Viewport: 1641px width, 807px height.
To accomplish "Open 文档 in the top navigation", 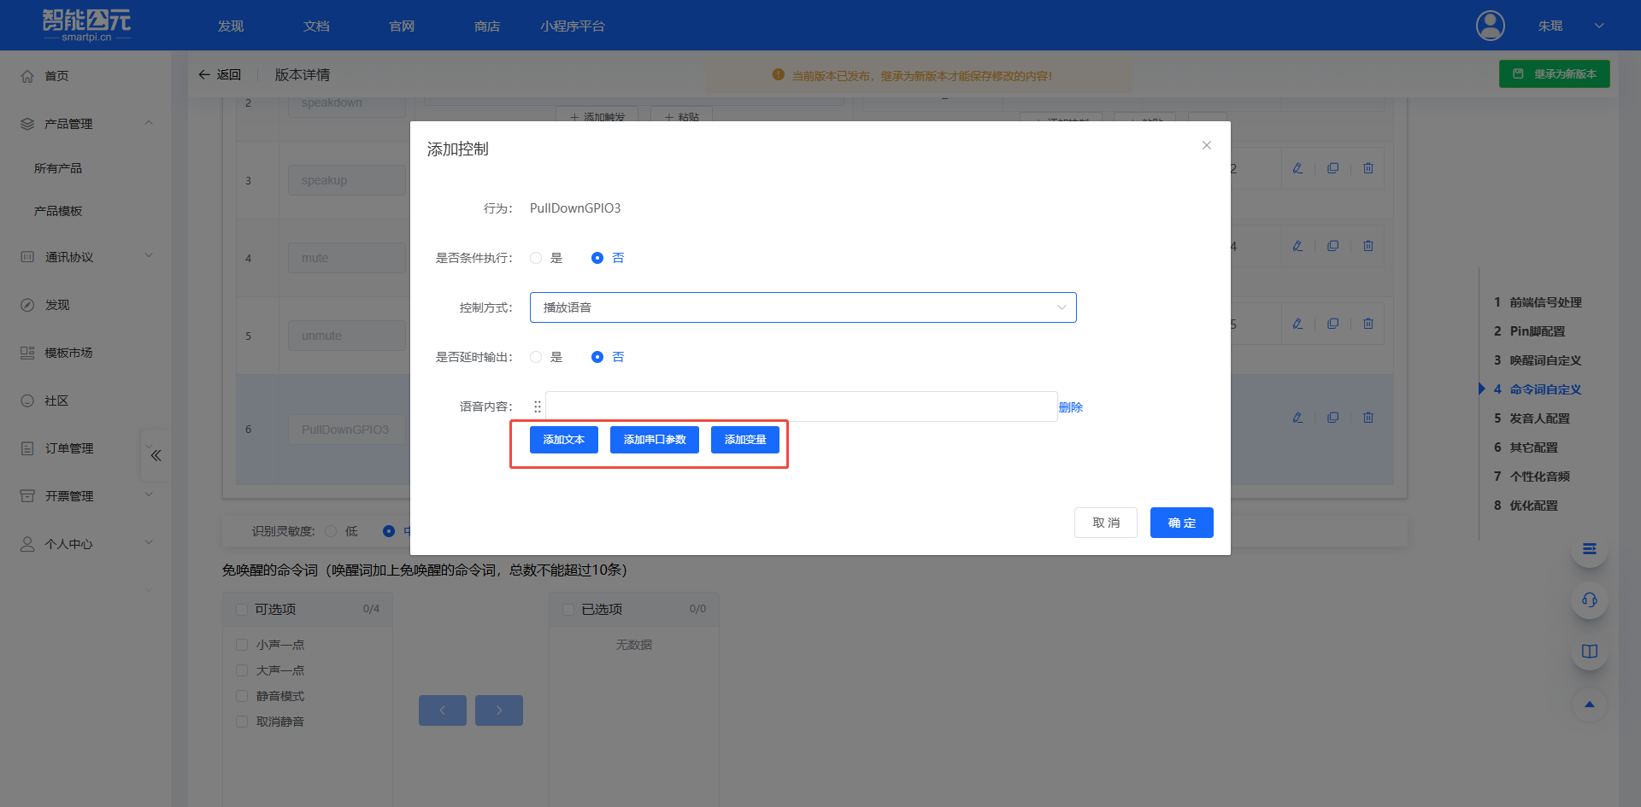I will coord(316,26).
